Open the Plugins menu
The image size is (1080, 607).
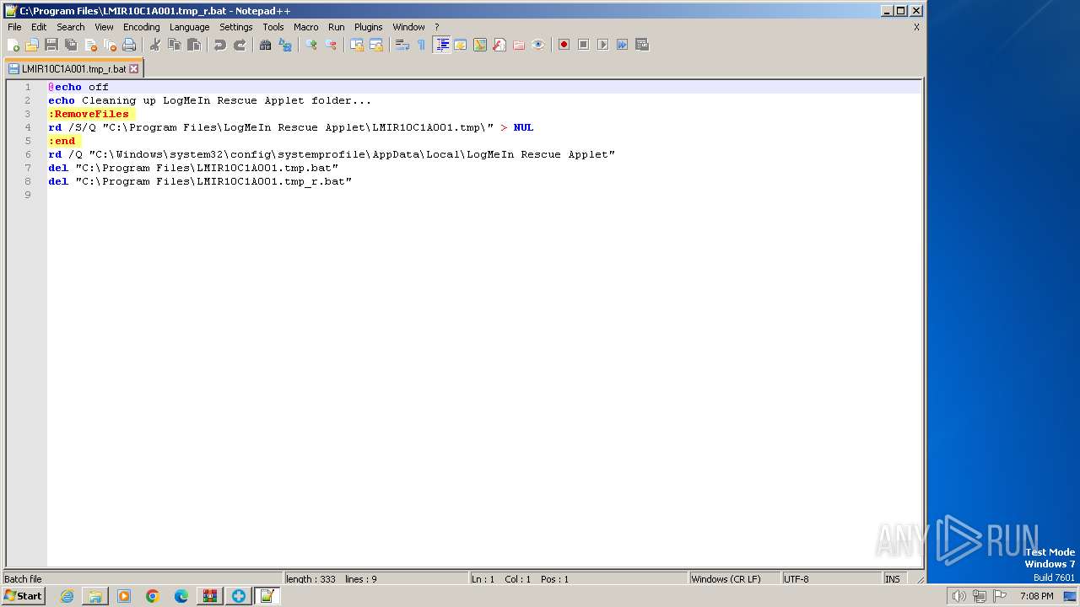pyautogui.click(x=368, y=27)
